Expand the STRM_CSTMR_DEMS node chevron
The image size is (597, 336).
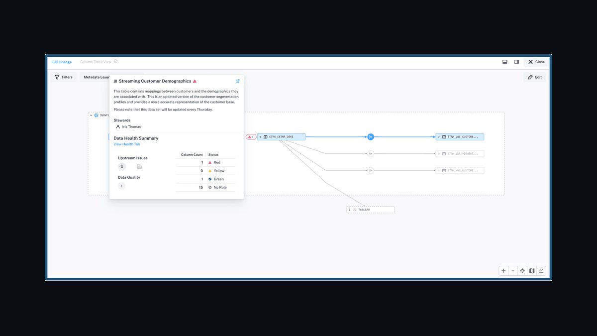261,137
